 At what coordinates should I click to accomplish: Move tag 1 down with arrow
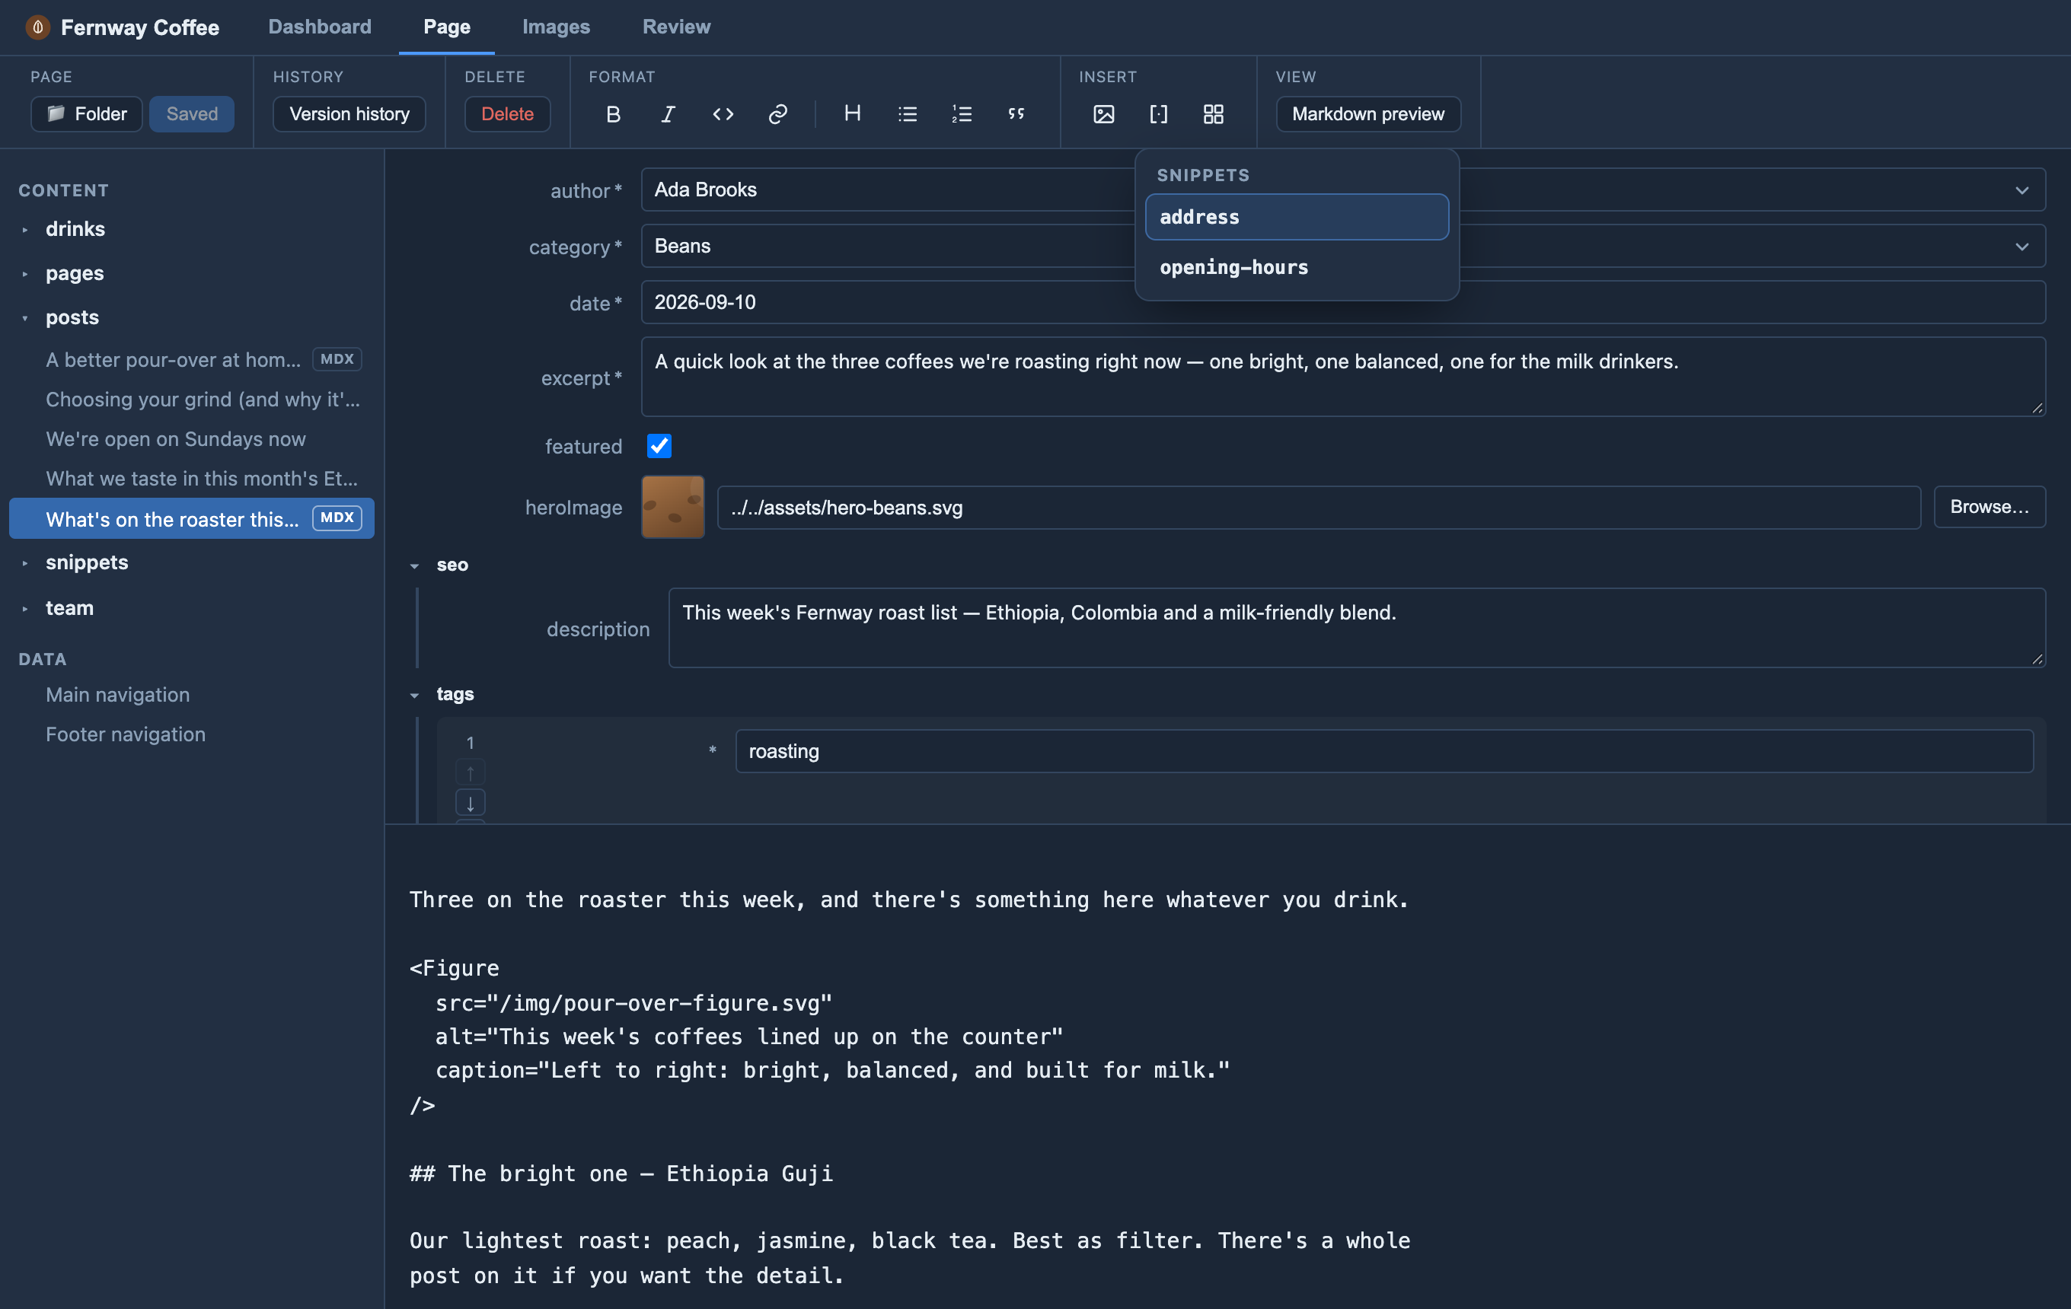(x=471, y=803)
